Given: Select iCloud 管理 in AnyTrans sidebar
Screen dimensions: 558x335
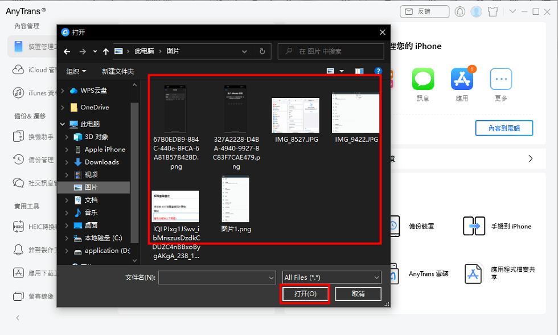Looking at the screenshot, I should tap(34, 70).
